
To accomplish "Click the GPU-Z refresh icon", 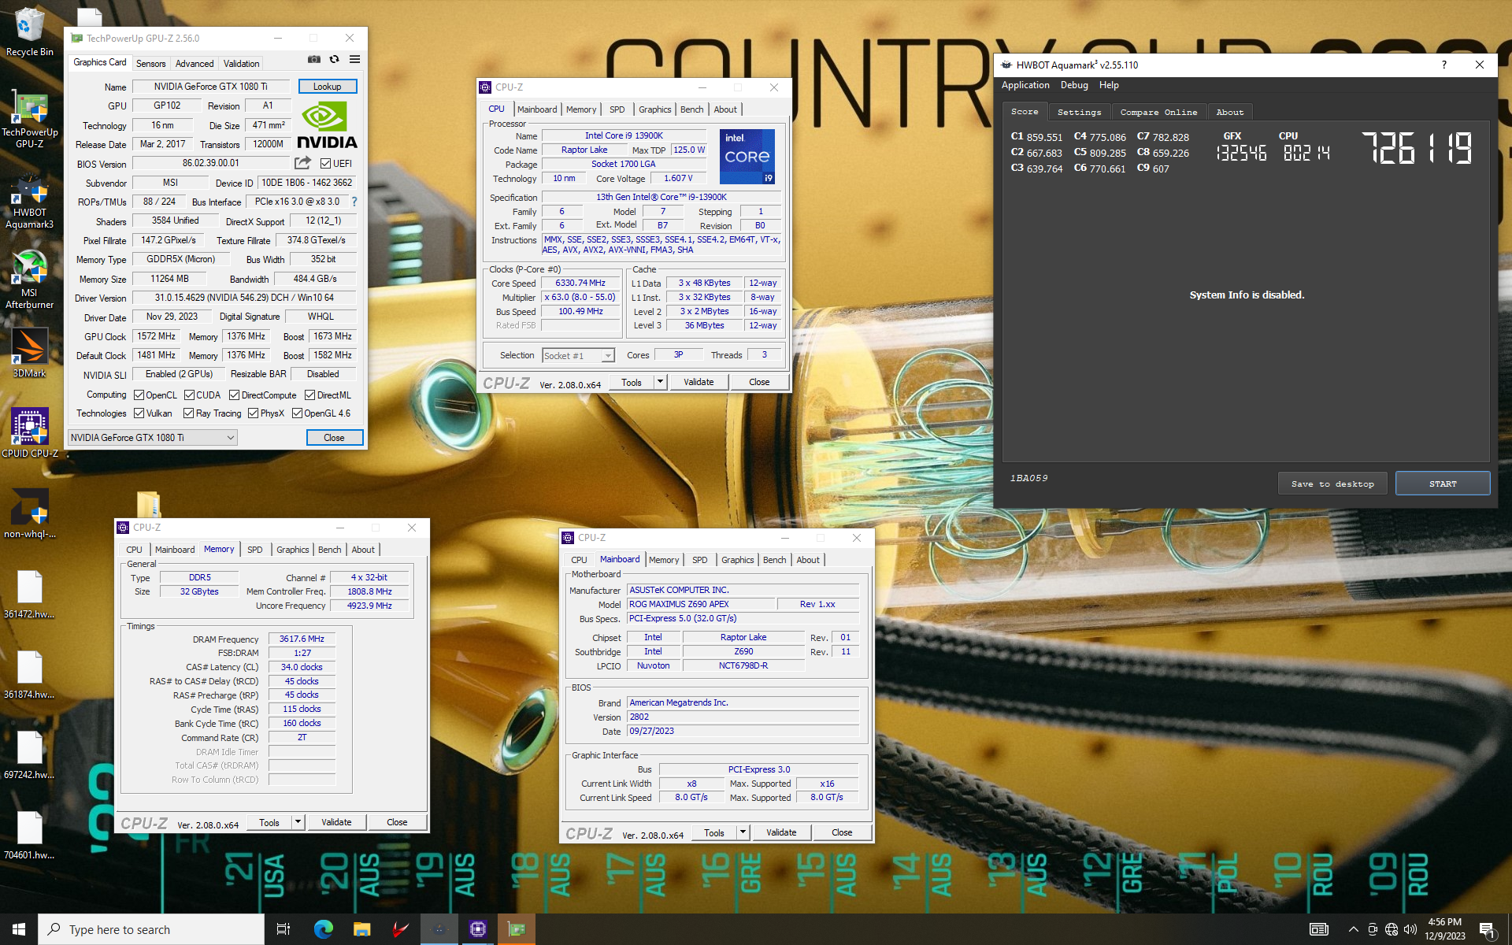I will pos(334,59).
